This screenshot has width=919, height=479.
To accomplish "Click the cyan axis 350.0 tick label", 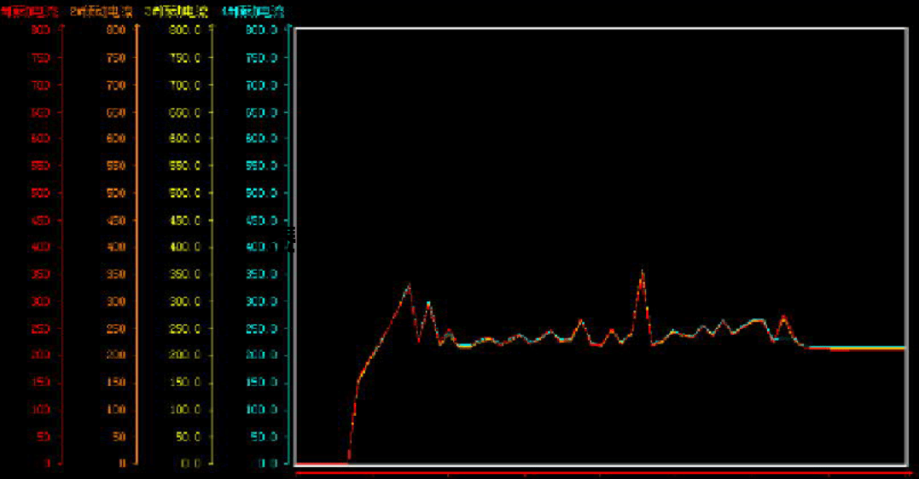I will point(261,274).
